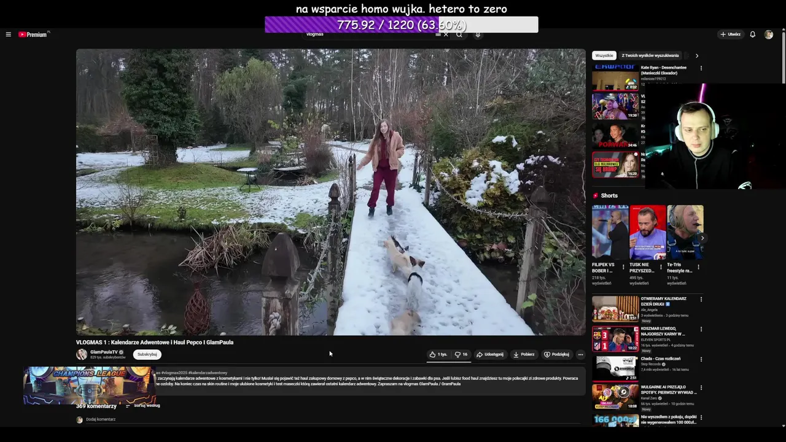Click Kanał Zero channel name
The height and width of the screenshot is (442, 786).
click(x=650, y=398)
